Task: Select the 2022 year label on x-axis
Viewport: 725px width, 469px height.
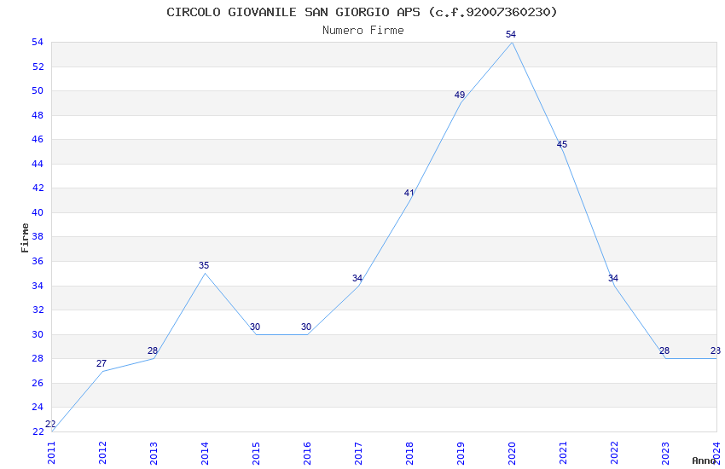Action: pos(614,453)
